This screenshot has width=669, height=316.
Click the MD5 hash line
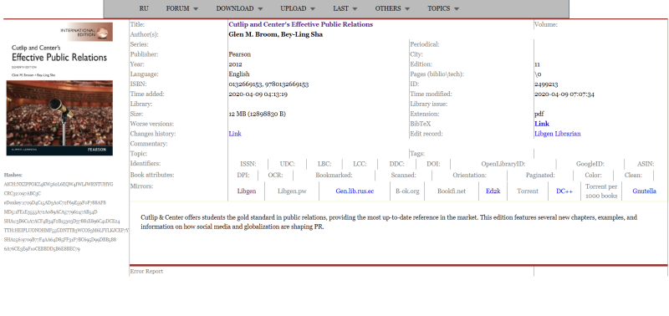pos(51,212)
